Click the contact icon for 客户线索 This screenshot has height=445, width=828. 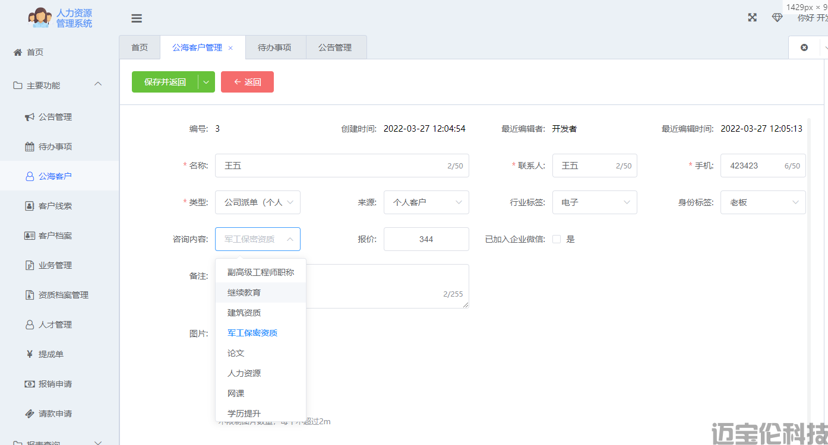30,206
